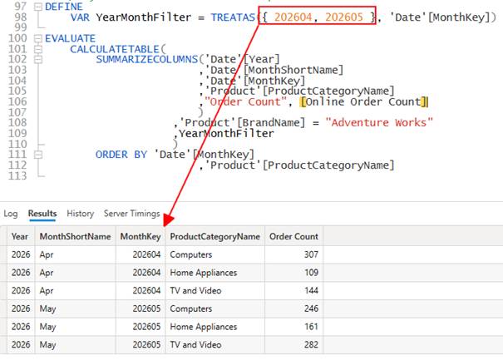Switch to the History tab
The image size is (503, 360).
tap(80, 214)
